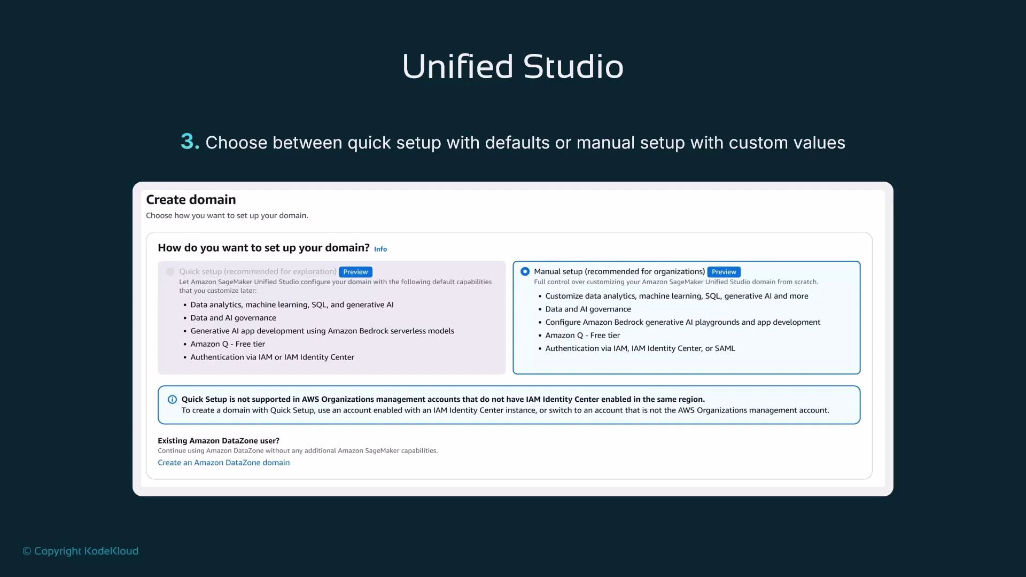Click the Data and AI governance bullet point
The width and height of the screenshot is (1026, 577).
click(233, 317)
